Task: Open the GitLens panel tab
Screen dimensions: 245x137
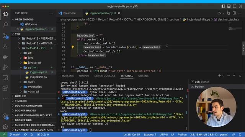Action: [143, 76]
